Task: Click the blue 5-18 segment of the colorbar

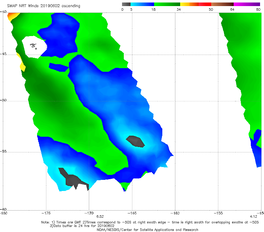Action: click(142, 4)
